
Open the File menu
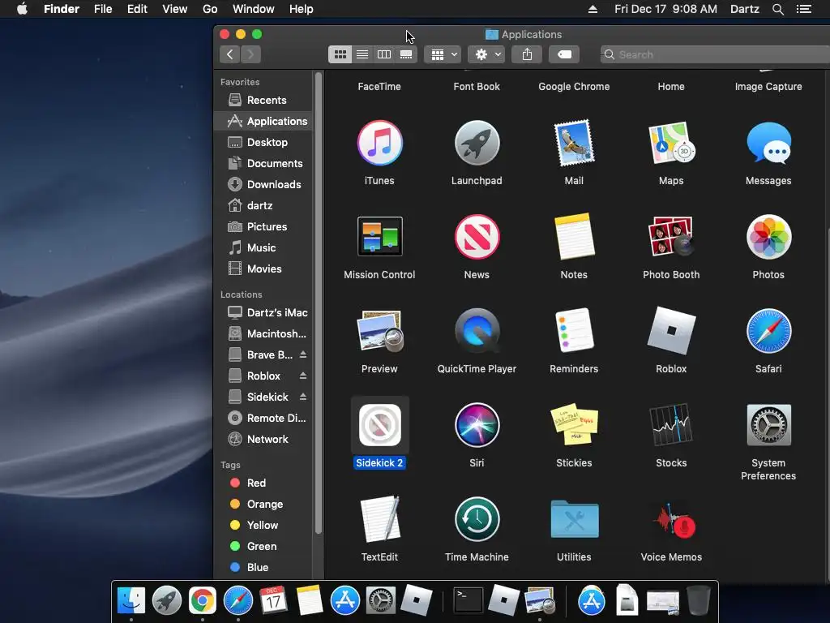[x=103, y=9]
